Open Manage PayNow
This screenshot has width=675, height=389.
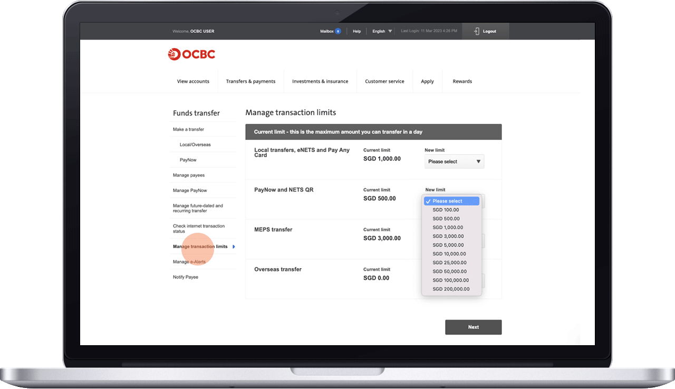click(x=190, y=191)
